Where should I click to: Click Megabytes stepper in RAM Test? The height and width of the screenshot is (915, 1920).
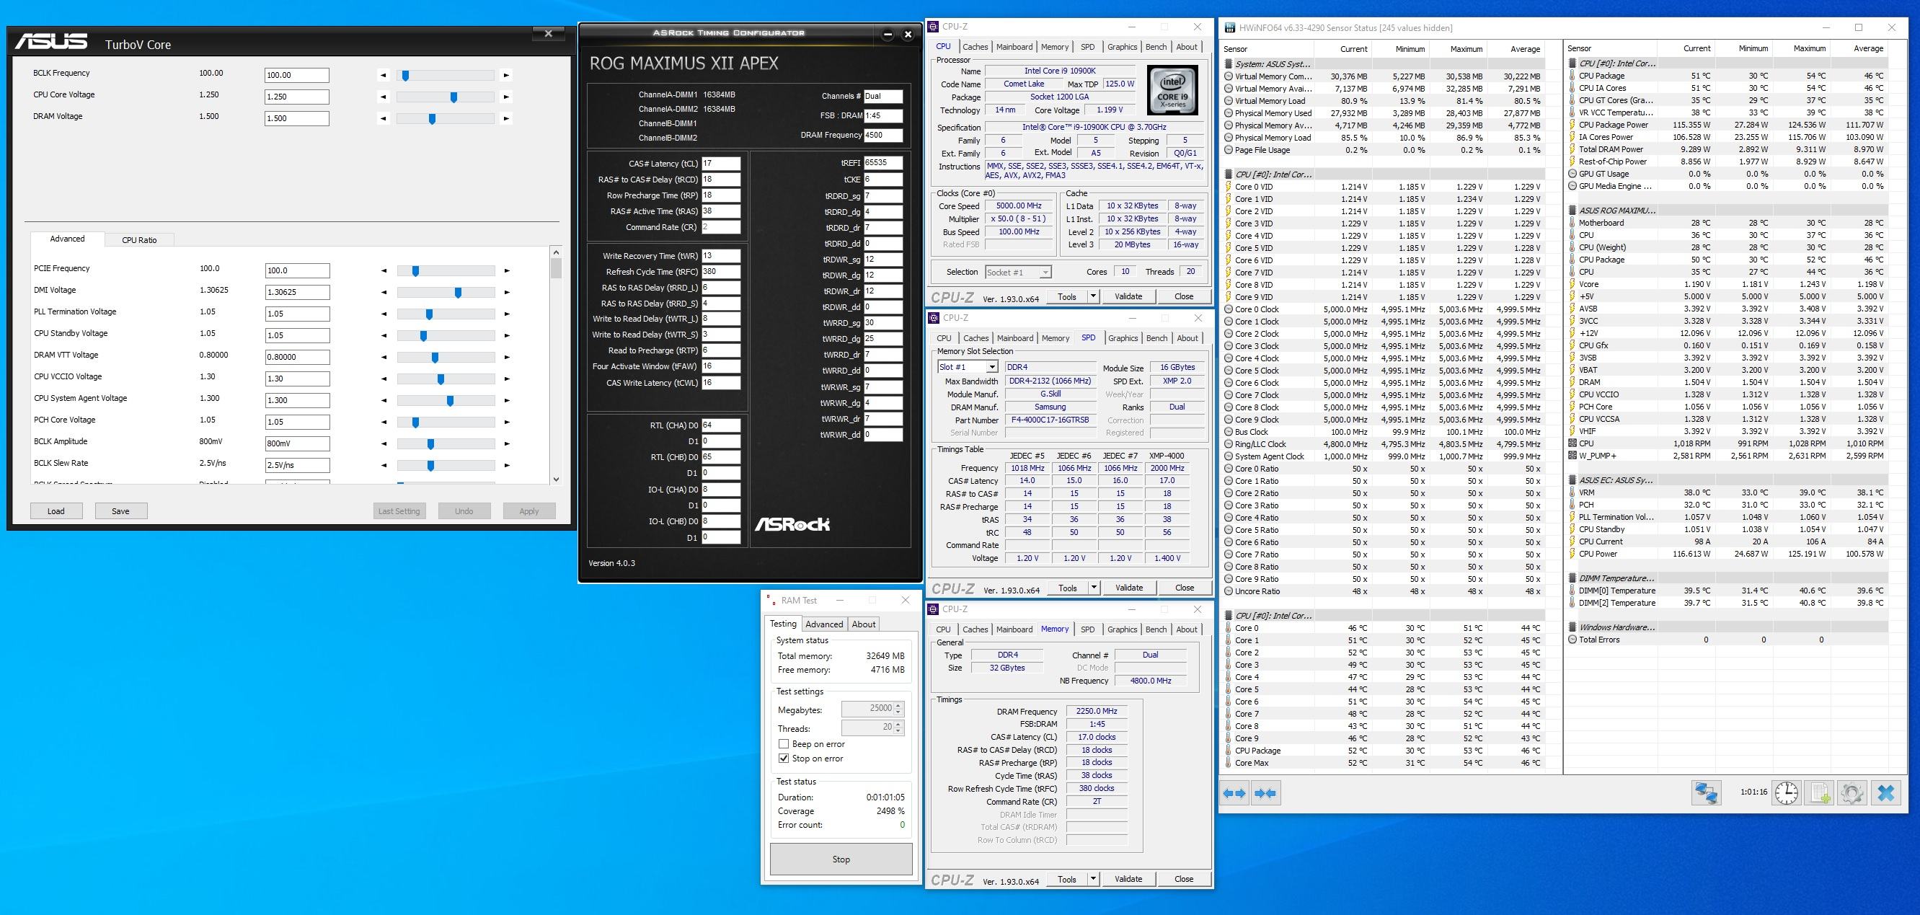click(x=898, y=709)
